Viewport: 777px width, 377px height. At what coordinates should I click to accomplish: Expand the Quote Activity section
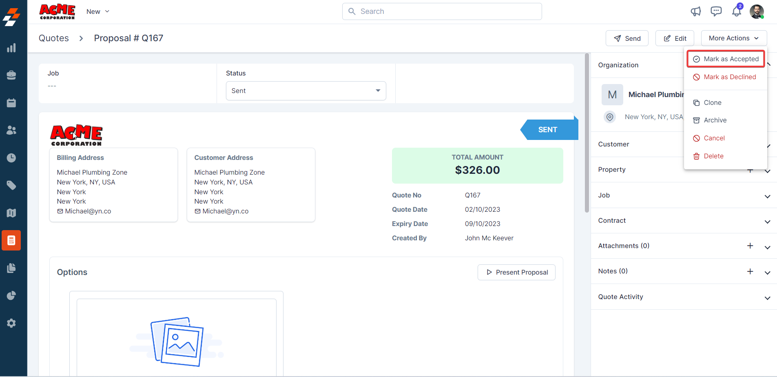(x=767, y=297)
